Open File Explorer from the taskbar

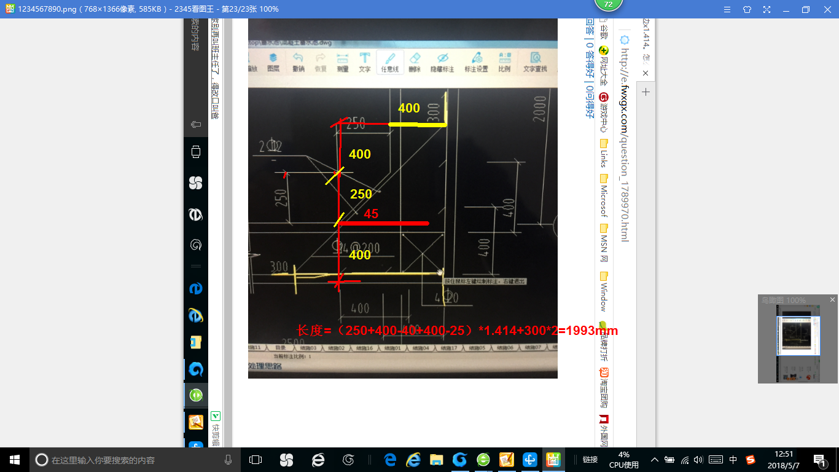(x=437, y=459)
